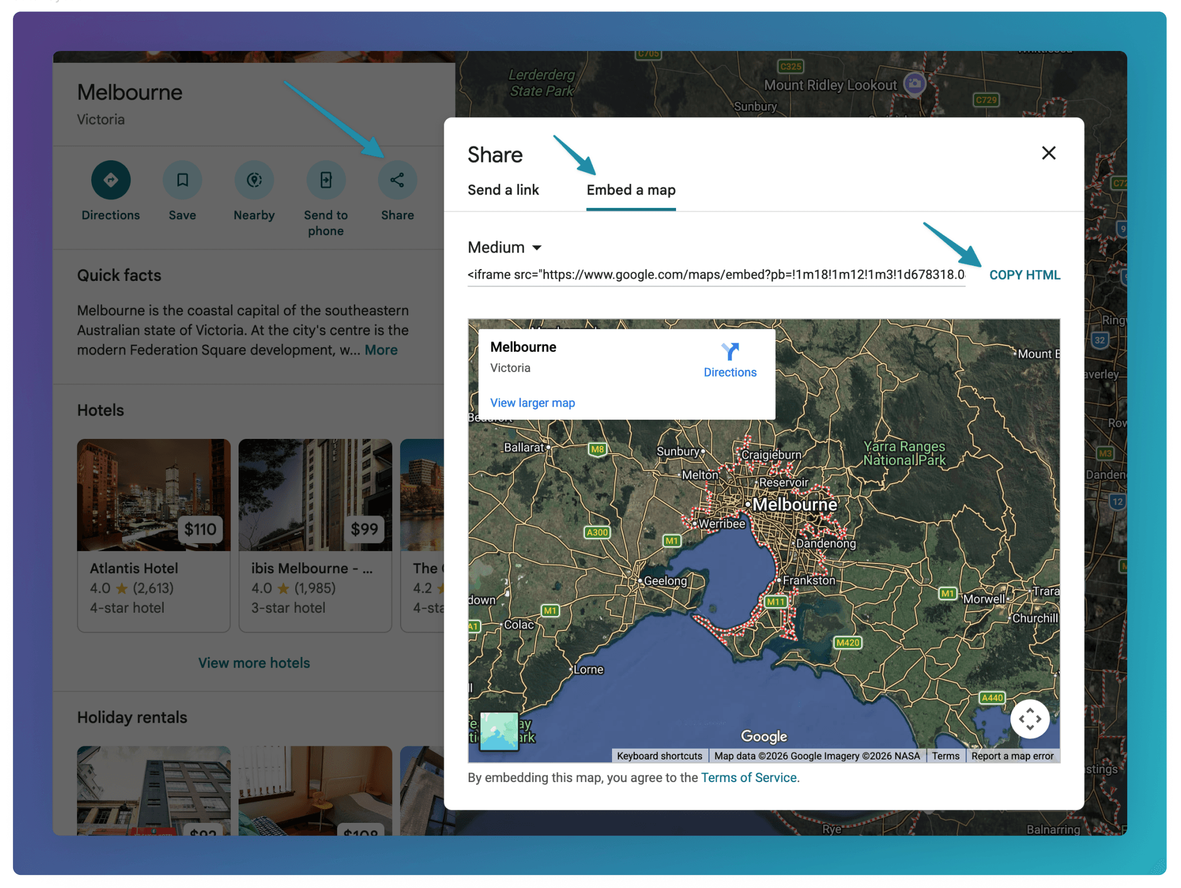Click the Colac label on embedded map
Screen dimensions: 1181x888
[519, 625]
